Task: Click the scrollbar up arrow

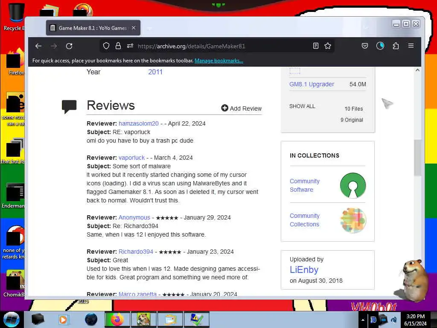Action: [x=417, y=70]
